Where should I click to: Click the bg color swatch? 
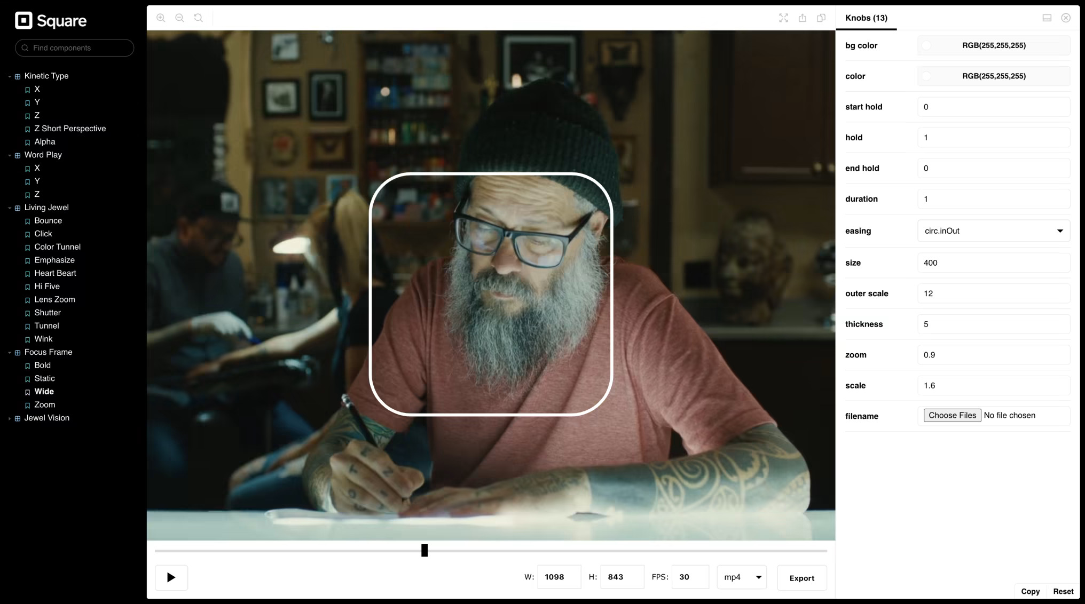pos(926,45)
